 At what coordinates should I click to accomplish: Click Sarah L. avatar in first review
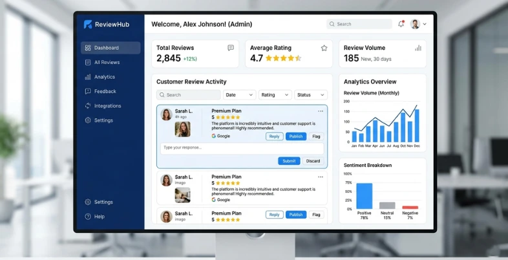click(x=166, y=114)
